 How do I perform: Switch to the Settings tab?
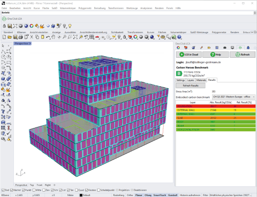click(180, 80)
